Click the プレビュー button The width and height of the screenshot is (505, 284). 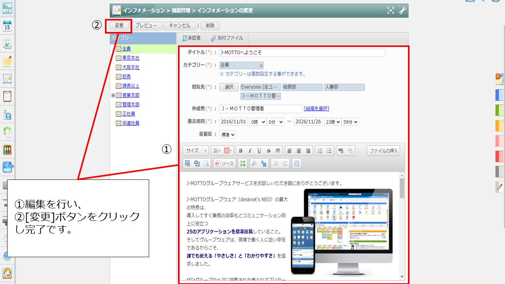coord(146,26)
